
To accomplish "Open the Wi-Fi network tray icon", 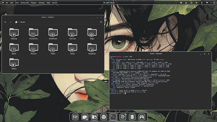I will 207,3.
